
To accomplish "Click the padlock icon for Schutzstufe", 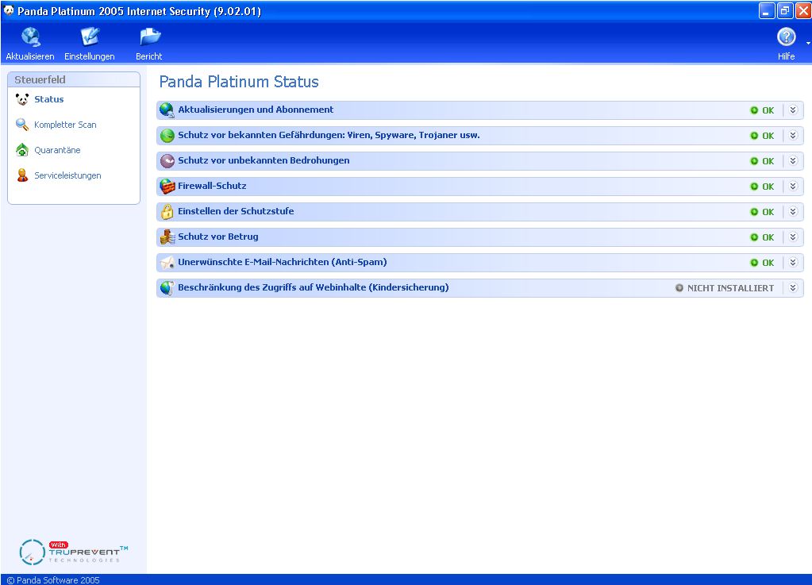I will pos(167,212).
